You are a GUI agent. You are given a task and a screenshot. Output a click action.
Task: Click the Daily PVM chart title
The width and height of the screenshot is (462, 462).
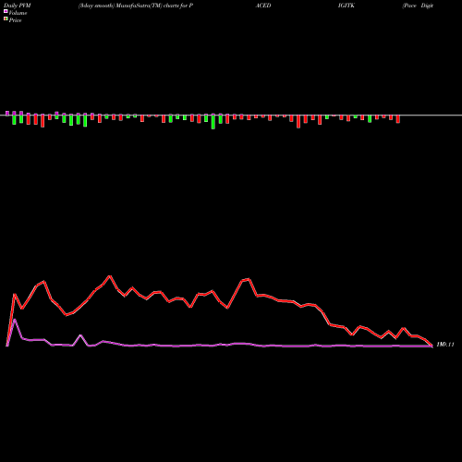tap(18, 6)
